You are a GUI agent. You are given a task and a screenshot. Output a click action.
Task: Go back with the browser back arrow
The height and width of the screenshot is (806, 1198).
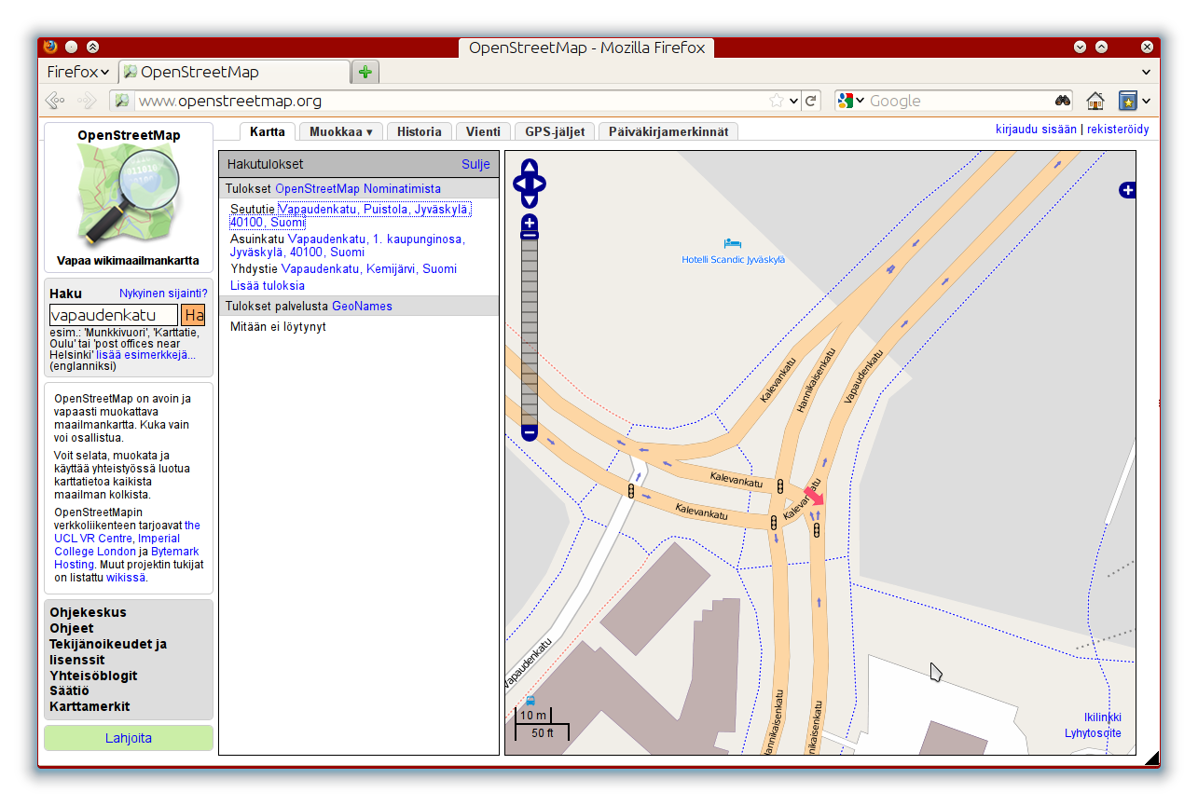coord(55,101)
